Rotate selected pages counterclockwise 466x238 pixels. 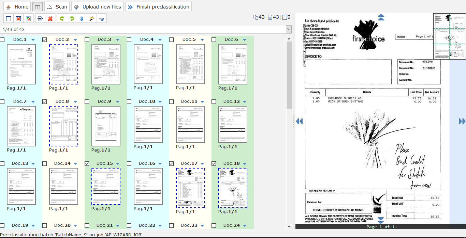62,18
